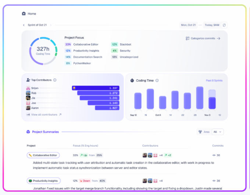Open the Area filter dropdown set to All
250x195 pixels.
(218, 132)
